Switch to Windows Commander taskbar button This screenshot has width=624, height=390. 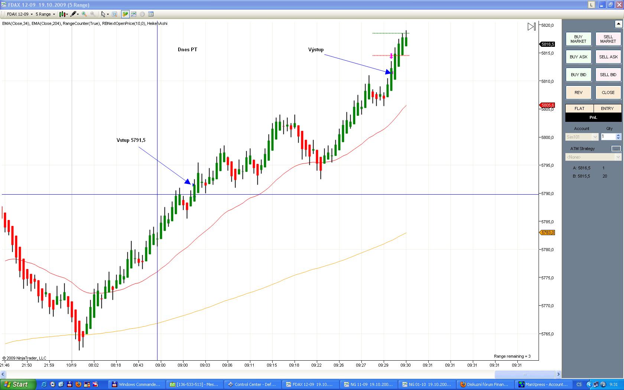pyautogui.click(x=136, y=384)
